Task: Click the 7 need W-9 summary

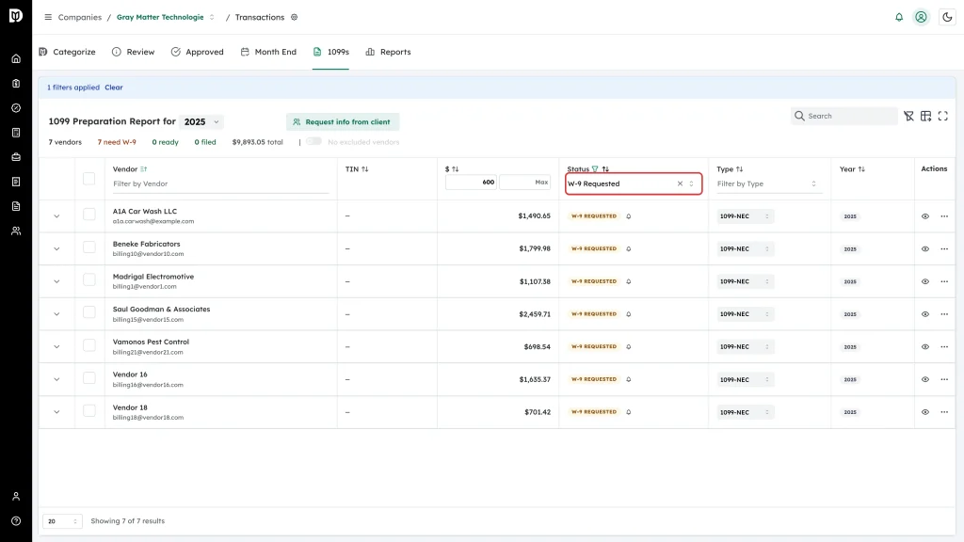Action: point(117,142)
